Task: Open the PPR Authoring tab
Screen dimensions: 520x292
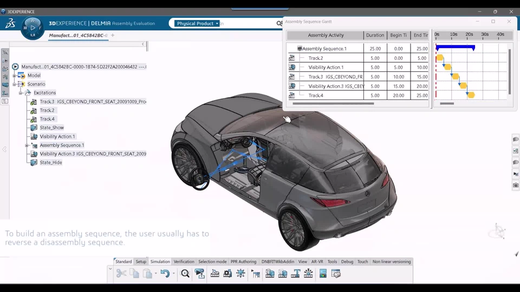Action: (x=243, y=262)
